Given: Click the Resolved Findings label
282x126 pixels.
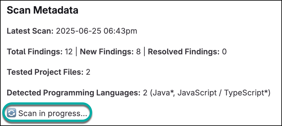Looking at the screenshot, I should click(184, 52).
